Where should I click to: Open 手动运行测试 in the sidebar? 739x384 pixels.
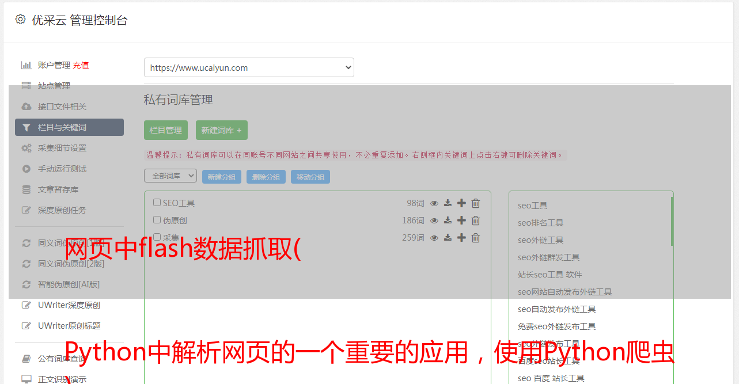pyautogui.click(x=62, y=169)
